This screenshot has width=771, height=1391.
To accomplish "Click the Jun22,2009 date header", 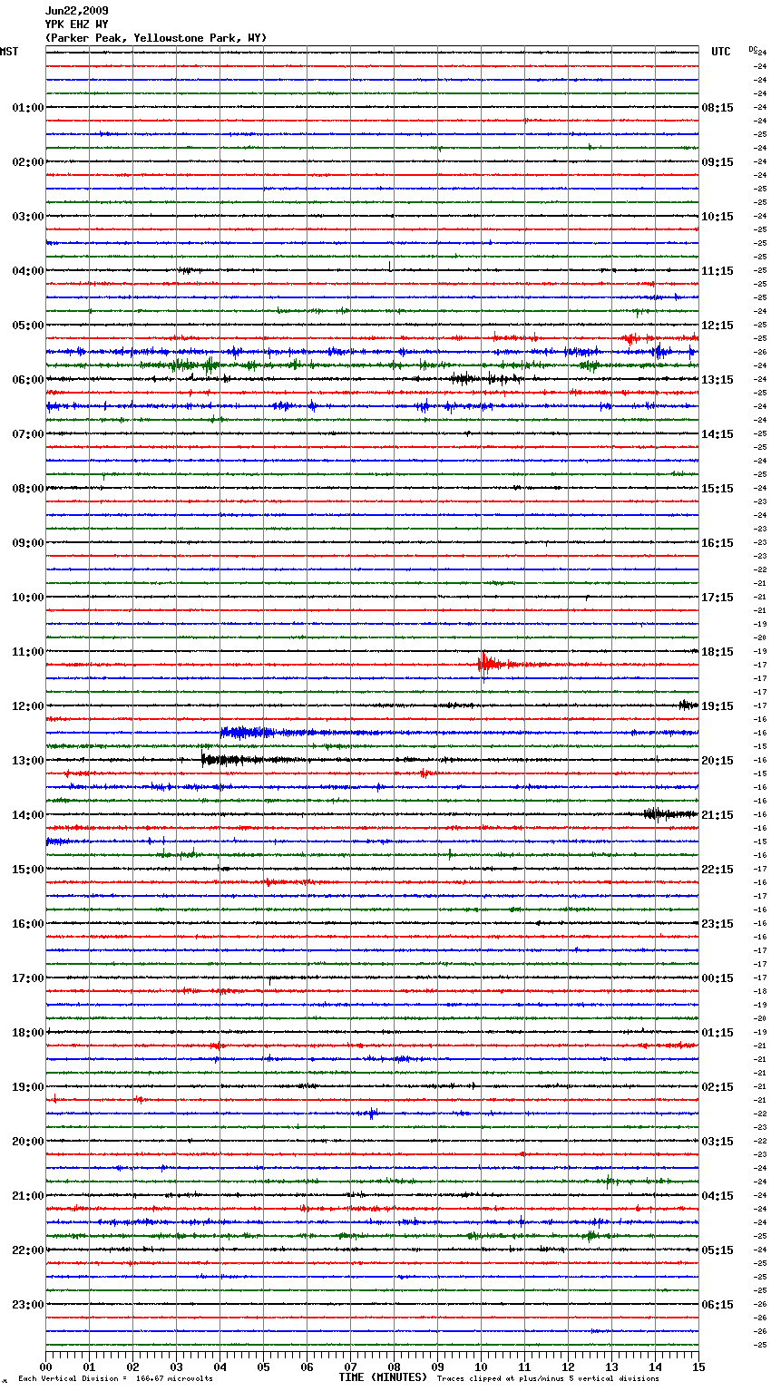I will click(x=76, y=11).
